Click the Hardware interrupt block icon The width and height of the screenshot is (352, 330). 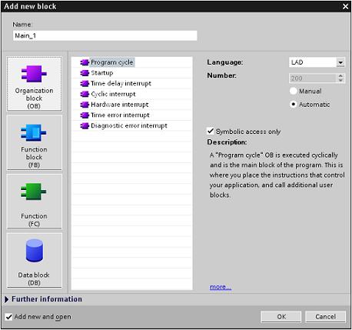85,105
